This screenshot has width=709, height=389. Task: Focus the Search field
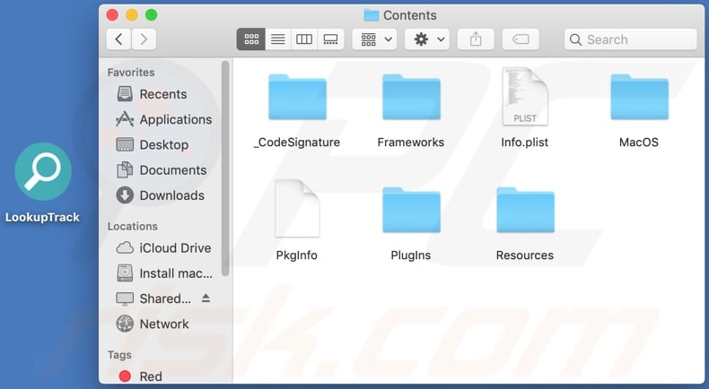pos(630,39)
